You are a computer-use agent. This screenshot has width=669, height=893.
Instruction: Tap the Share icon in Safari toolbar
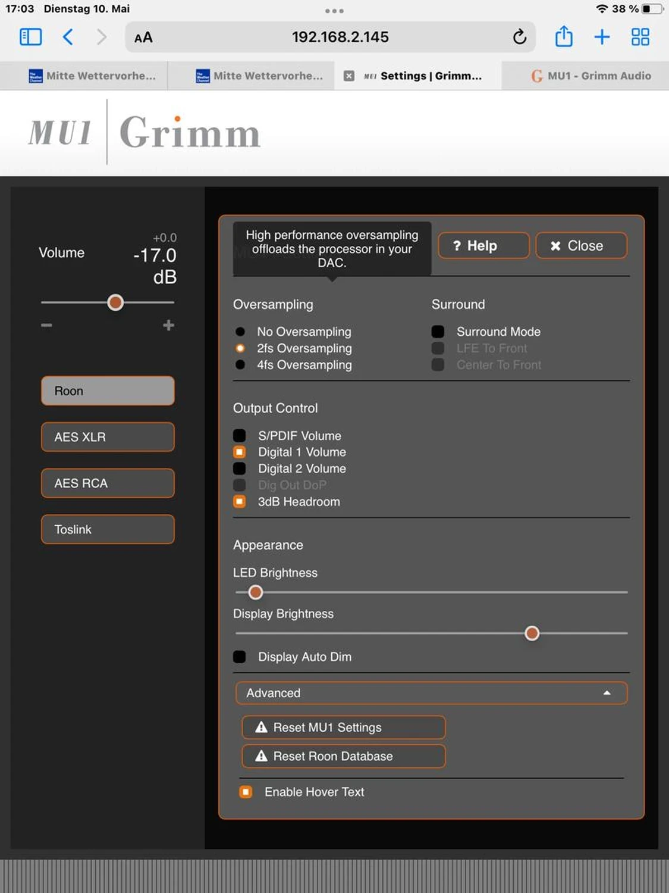pos(563,37)
